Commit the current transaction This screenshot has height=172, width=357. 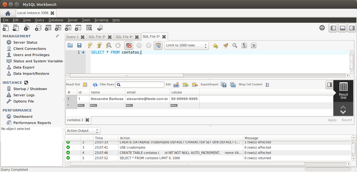click(x=139, y=45)
